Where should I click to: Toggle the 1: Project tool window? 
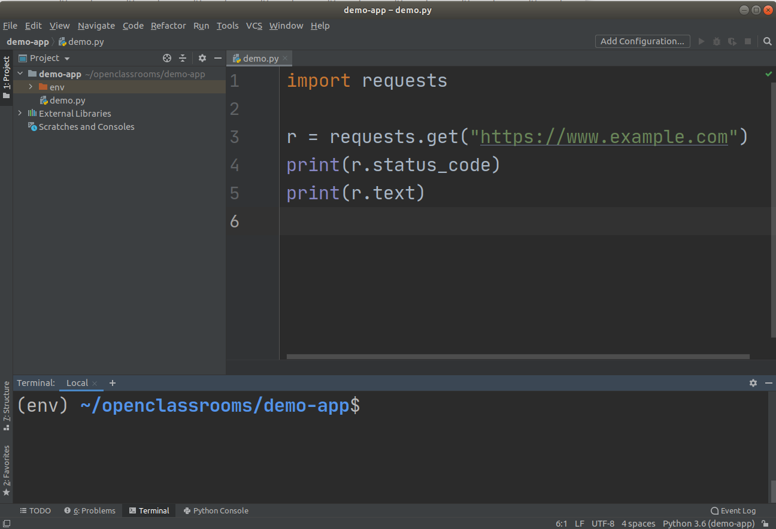[7, 78]
